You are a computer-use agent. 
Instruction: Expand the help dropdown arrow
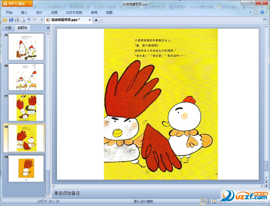click(x=266, y=12)
